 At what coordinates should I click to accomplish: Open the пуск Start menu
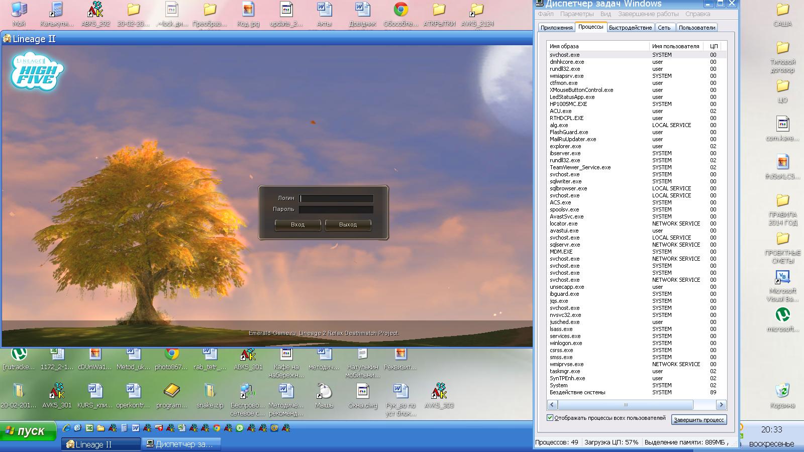click(28, 431)
